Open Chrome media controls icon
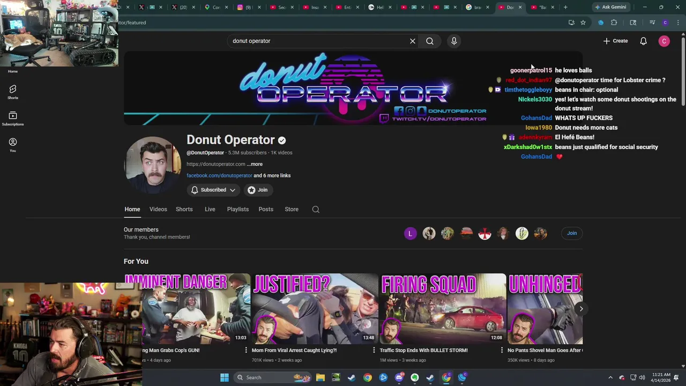Screen dimensions: 686x386 point(652,23)
